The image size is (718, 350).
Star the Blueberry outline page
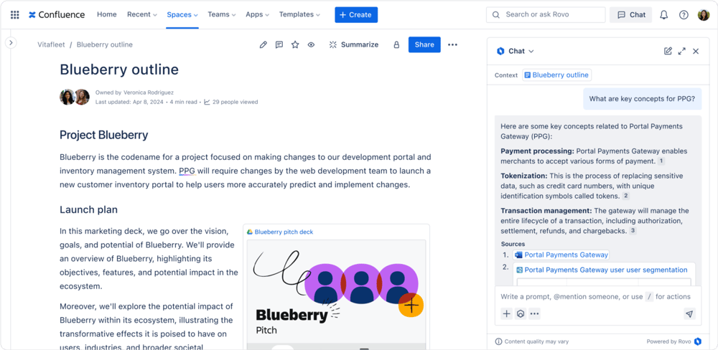(295, 44)
